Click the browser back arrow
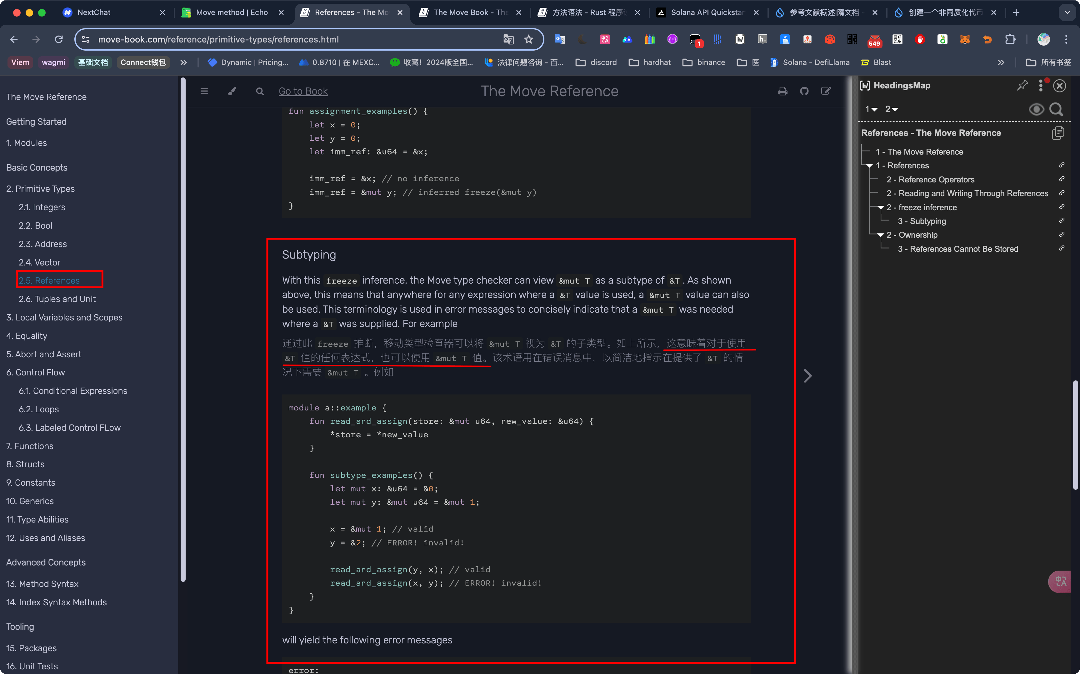Screen dimensions: 1080x674 (x=14, y=39)
